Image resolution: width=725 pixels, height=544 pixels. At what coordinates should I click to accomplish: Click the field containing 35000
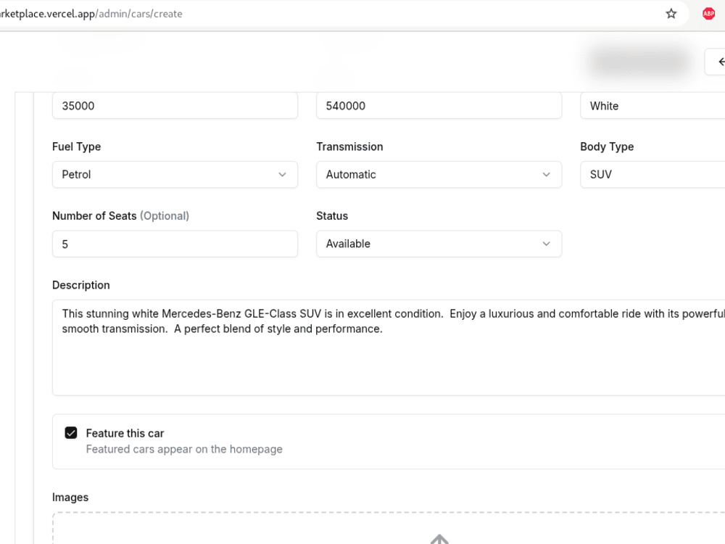(175, 105)
